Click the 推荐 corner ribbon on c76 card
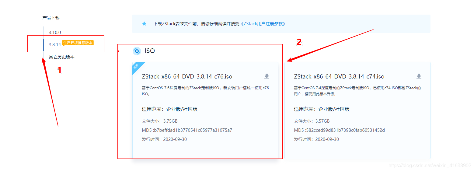This screenshot has height=171, width=474. (x=137, y=67)
